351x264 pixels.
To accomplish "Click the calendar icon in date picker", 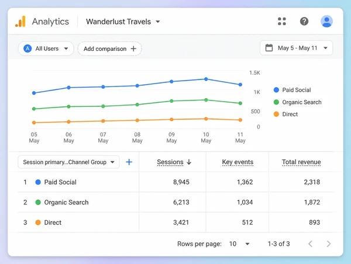I will pyautogui.click(x=269, y=48).
